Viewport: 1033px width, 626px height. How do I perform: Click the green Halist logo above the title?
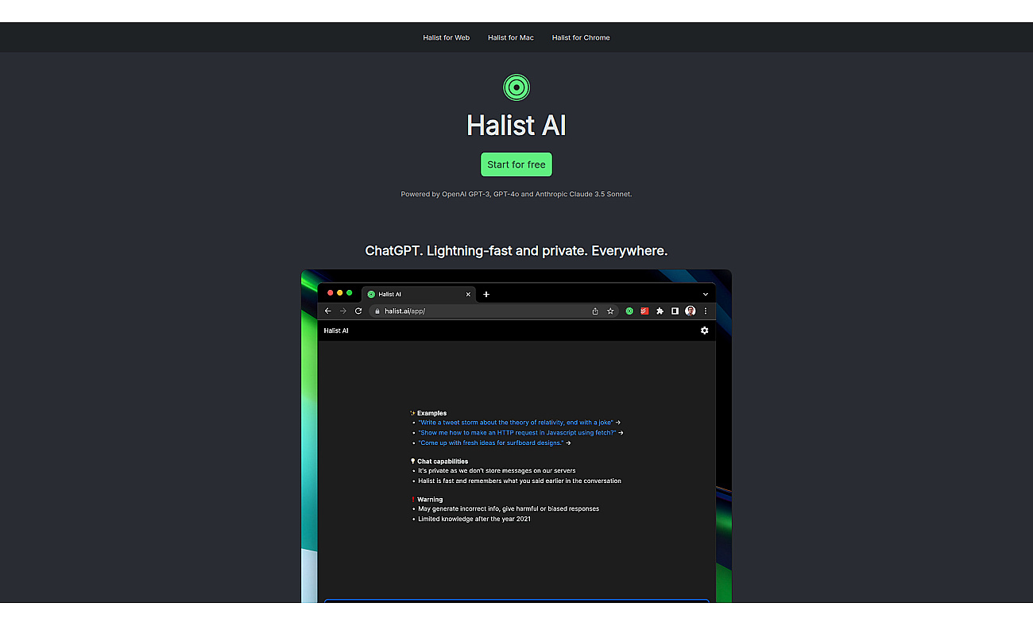516,87
